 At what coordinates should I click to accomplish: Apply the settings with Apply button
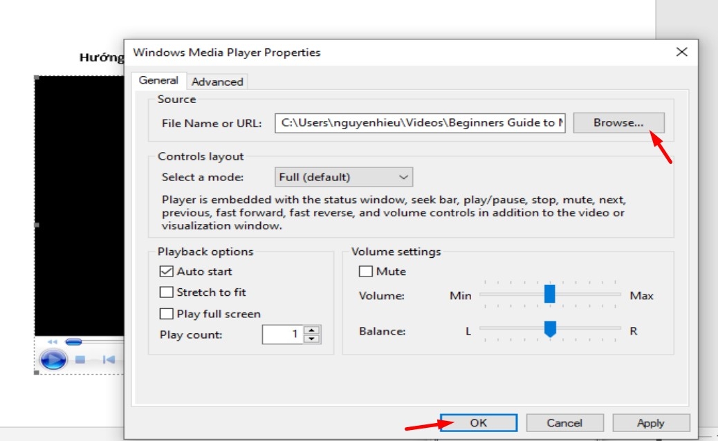pyautogui.click(x=651, y=423)
